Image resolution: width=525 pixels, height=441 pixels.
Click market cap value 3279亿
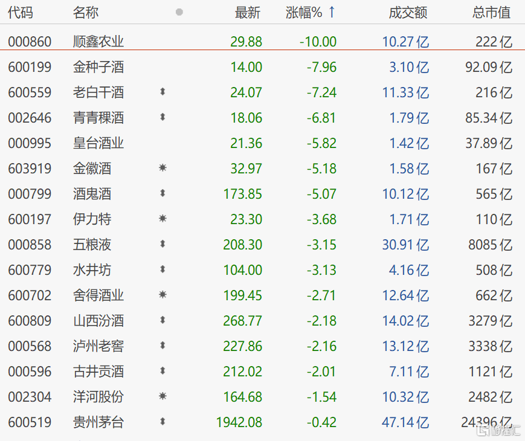click(x=491, y=321)
